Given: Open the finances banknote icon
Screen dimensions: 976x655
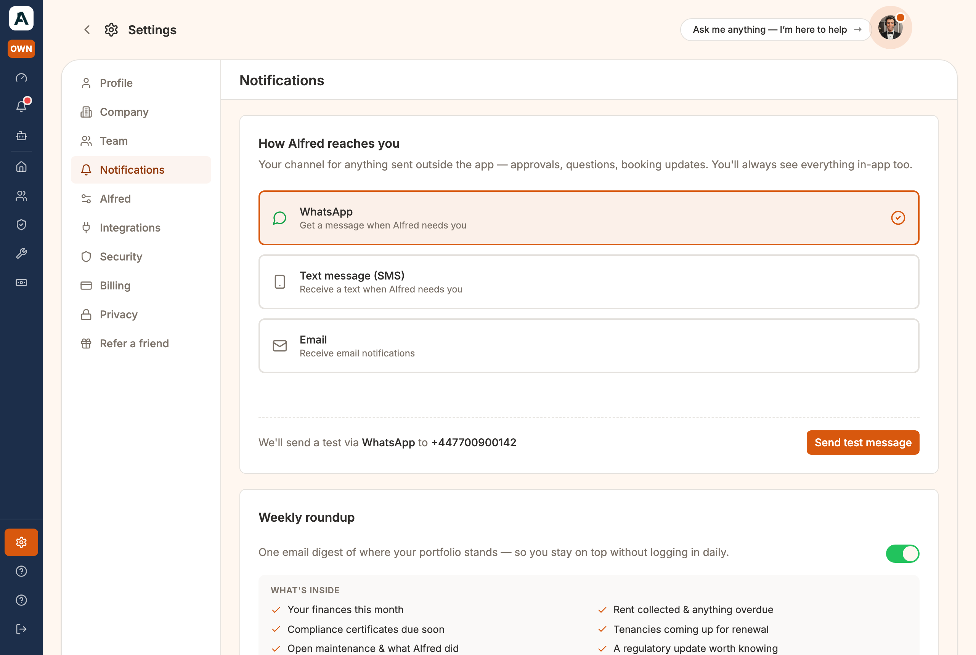Looking at the screenshot, I should (21, 283).
